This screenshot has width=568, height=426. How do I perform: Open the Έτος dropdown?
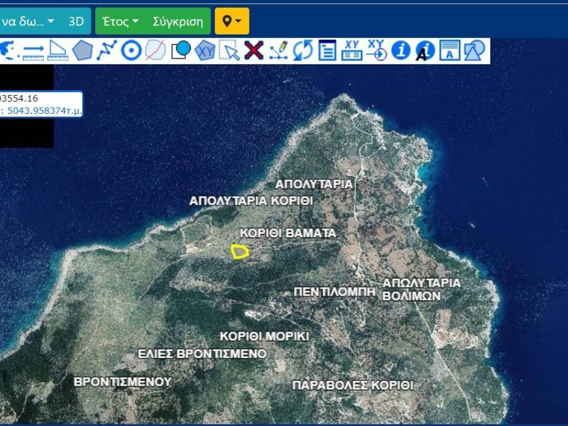coord(120,22)
